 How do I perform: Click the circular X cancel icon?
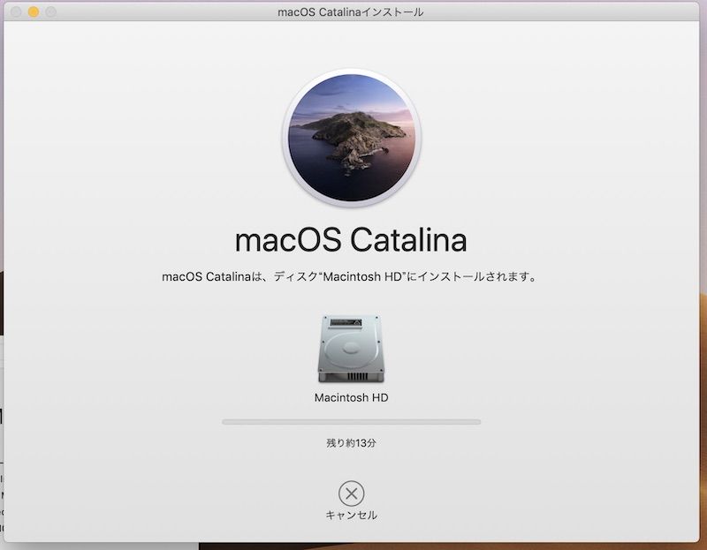[351, 493]
